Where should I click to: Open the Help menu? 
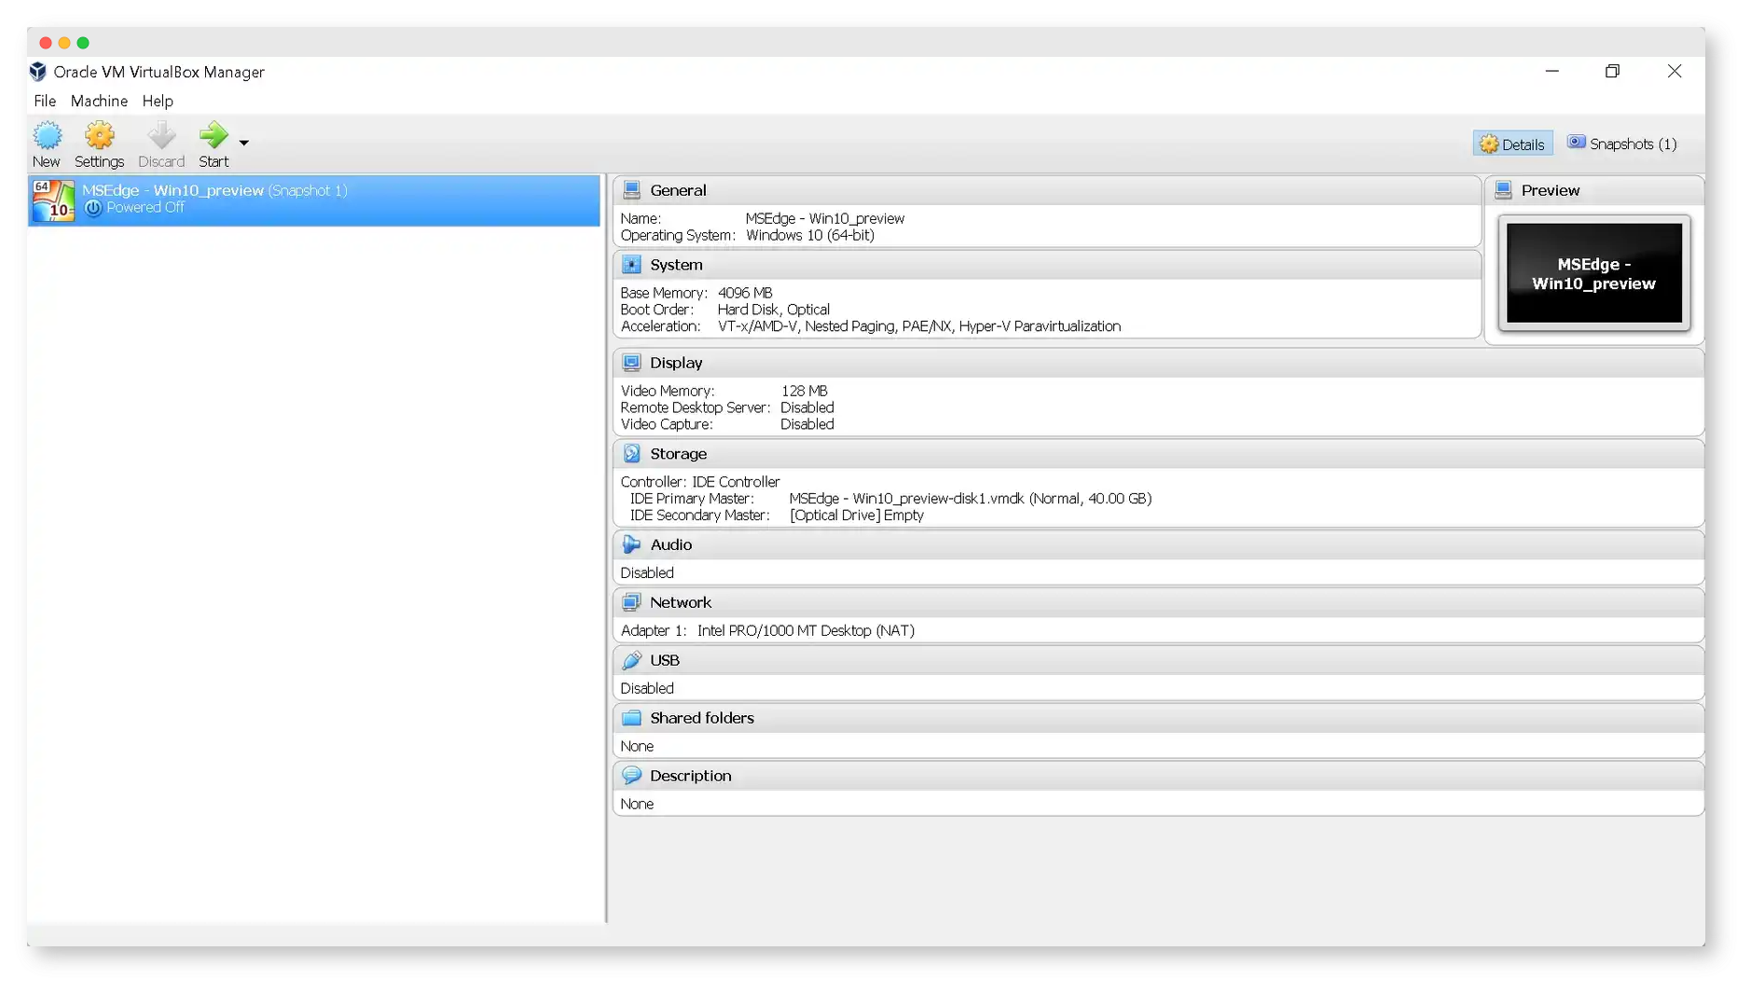pos(158,101)
